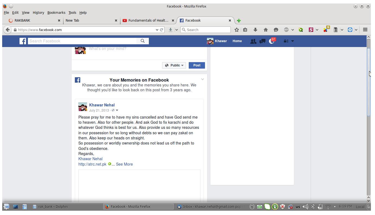Switch to the Fundamentals of Healt... tab
This screenshot has height=215, width=375.
148,21
